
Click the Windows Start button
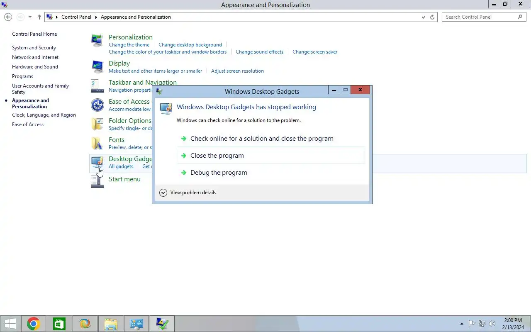(10, 324)
